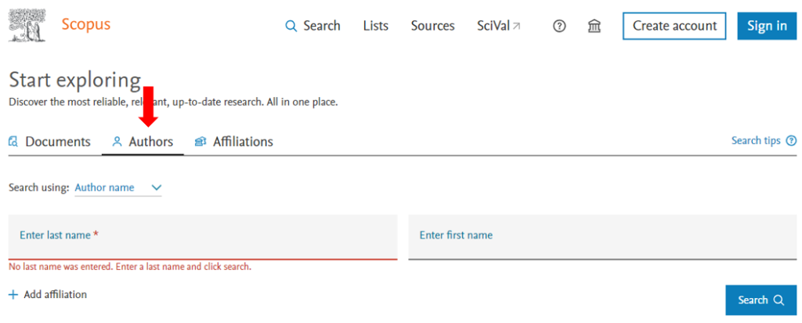This screenshot has height=323, width=802.
Task: Click the Scopus wordmark
Action: coord(86,25)
